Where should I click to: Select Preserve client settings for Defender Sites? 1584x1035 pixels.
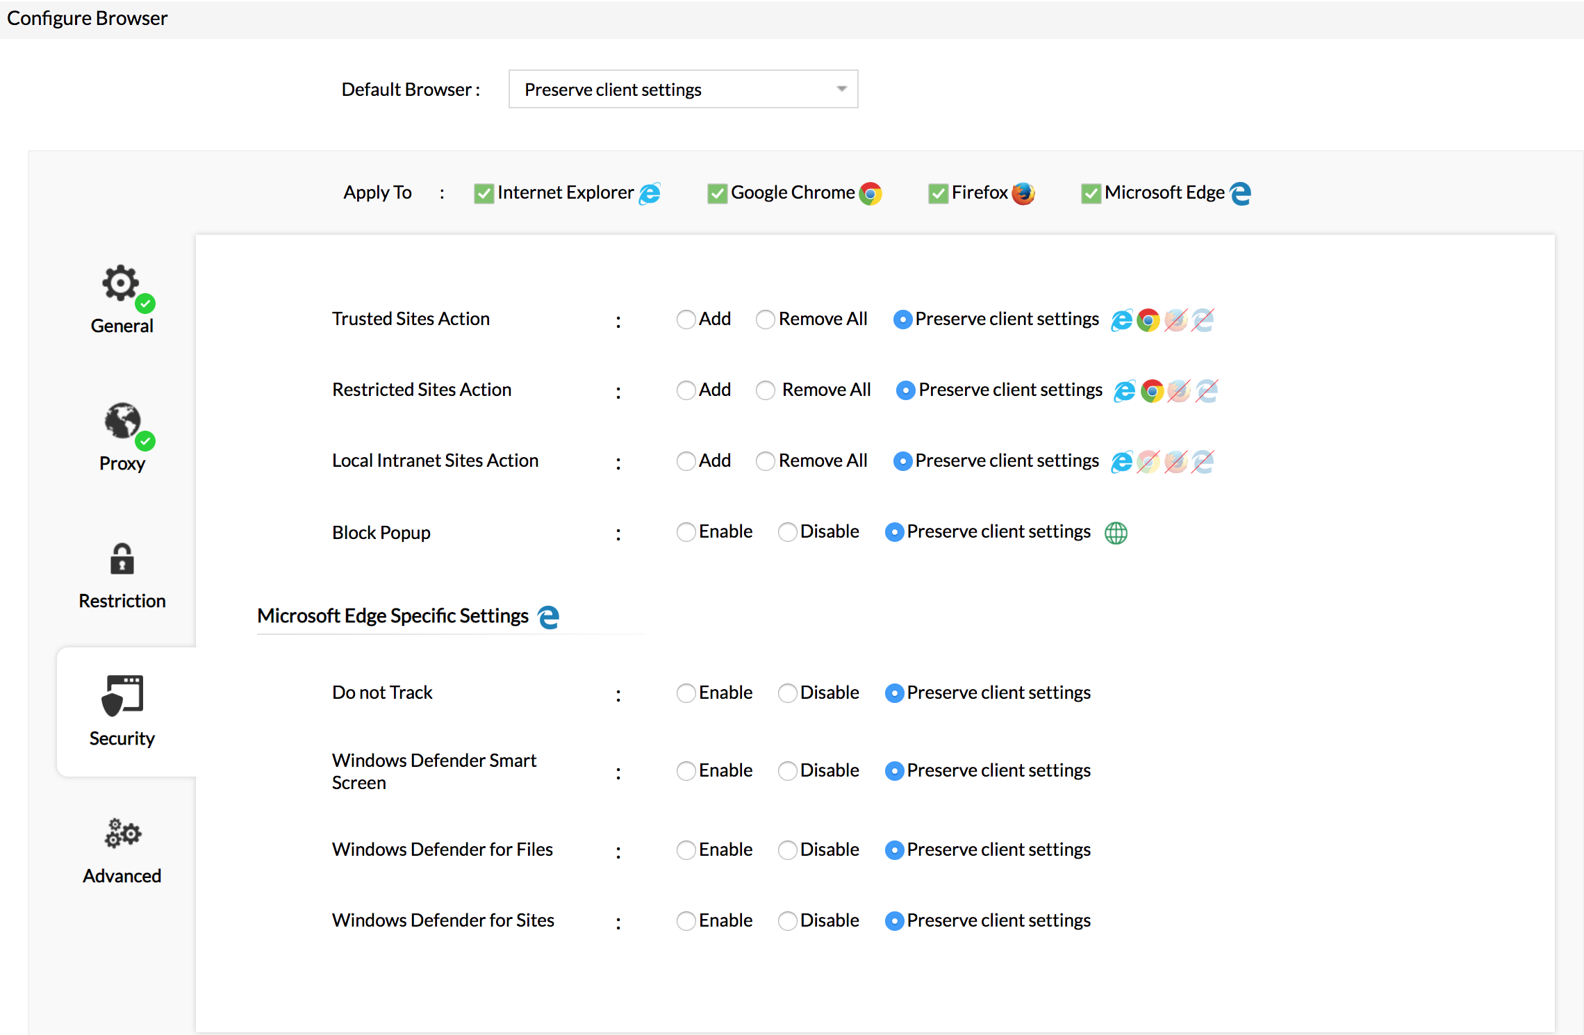click(894, 921)
